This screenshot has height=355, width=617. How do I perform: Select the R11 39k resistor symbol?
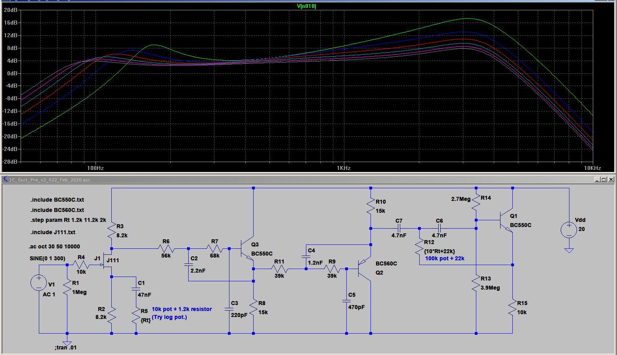(x=280, y=269)
